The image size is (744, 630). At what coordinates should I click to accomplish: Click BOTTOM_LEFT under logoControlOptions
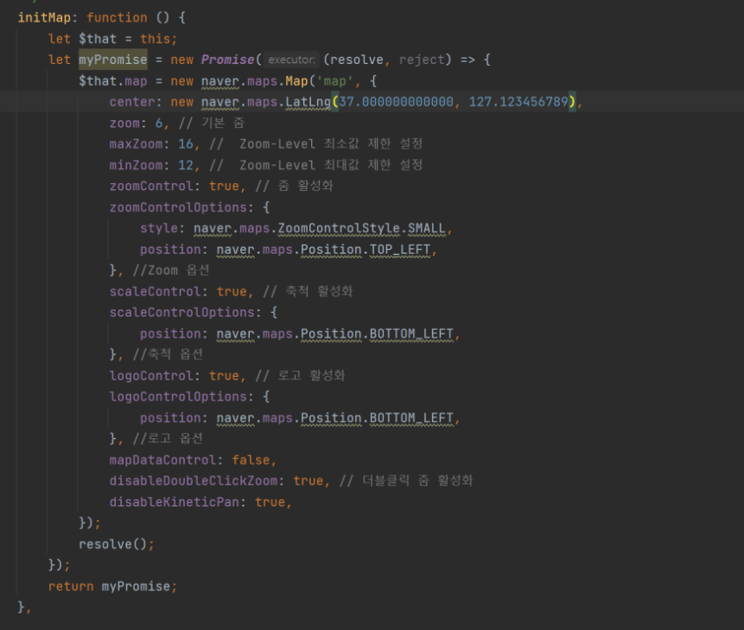click(411, 417)
